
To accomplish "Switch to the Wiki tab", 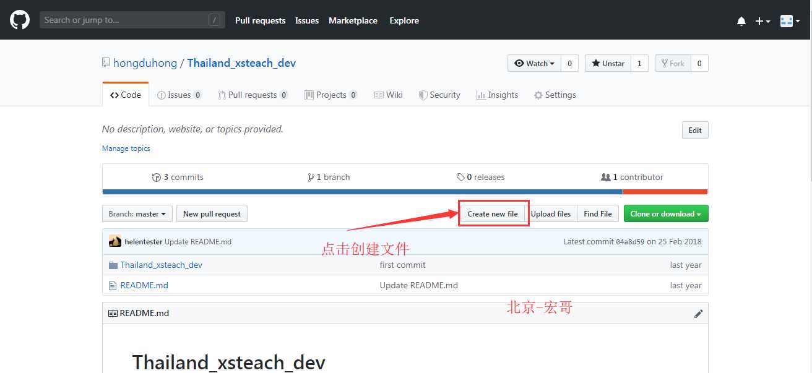I will tap(389, 95).
